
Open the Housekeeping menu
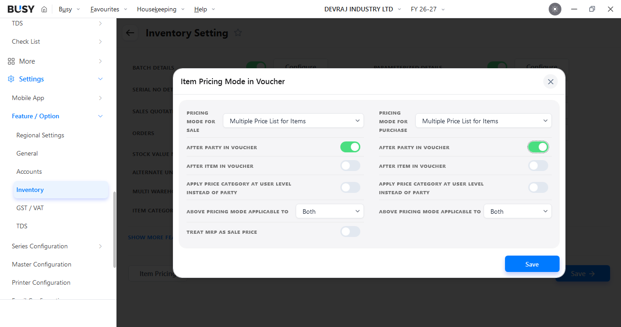pos(161,9)
